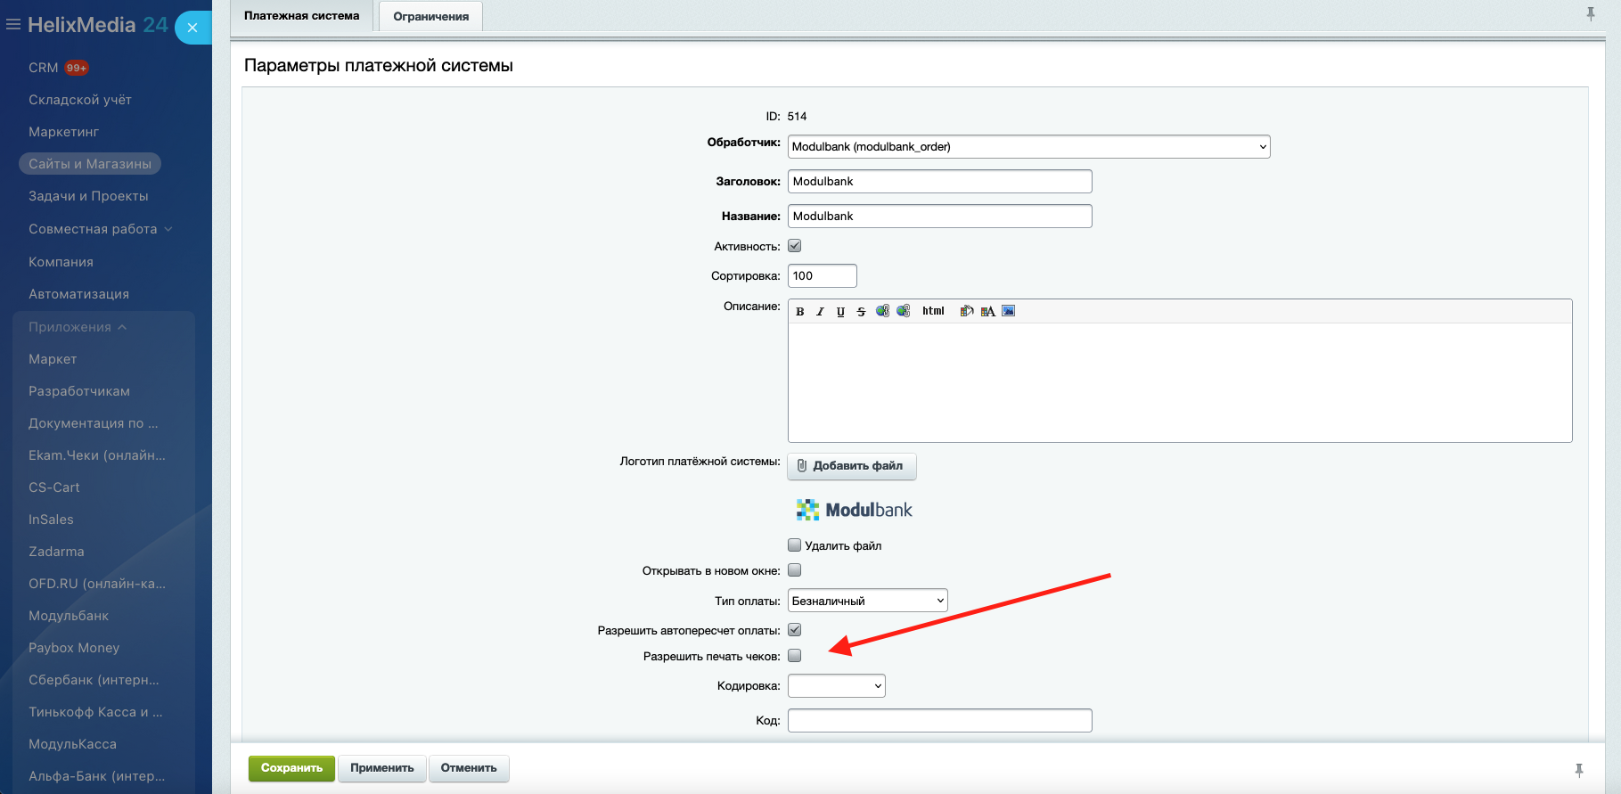Enable Разрешить печать чеков checkbox
1621x794 pixels.
(795, 655)
